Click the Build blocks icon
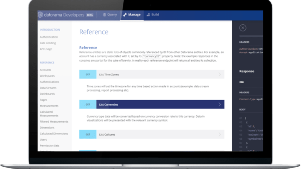Viewport: 301px width, 169px height. (148, 15)
